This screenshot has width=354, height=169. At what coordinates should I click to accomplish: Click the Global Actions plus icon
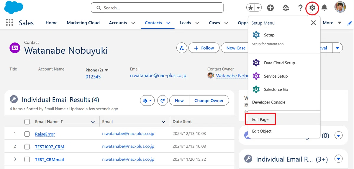point(271,8)
